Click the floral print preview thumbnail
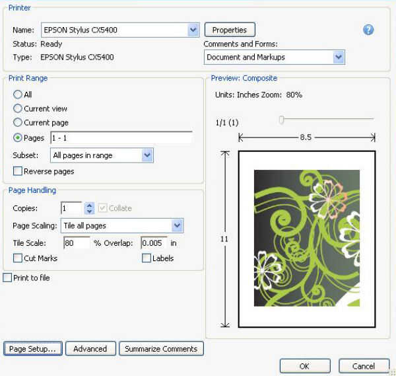 point(307,238)
